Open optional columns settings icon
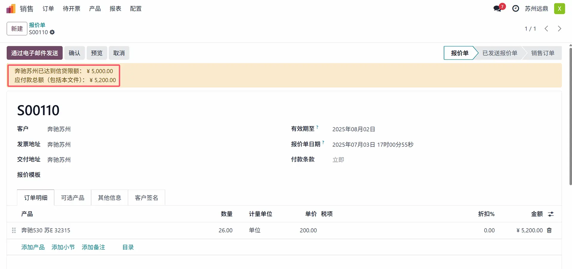572x269 pixels. 551,214
